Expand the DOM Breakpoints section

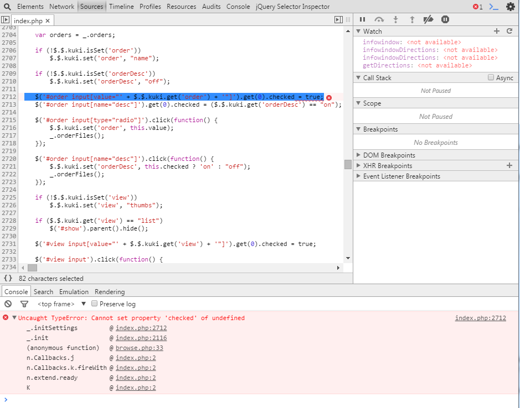tap(389, 155)
